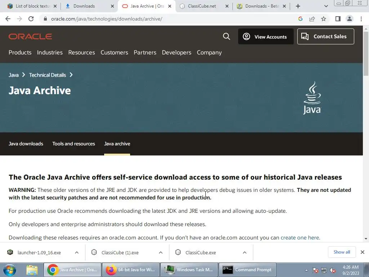369x277 pixels.
Task: Click the Java breadcrumb link
Action: click(14, 75)
